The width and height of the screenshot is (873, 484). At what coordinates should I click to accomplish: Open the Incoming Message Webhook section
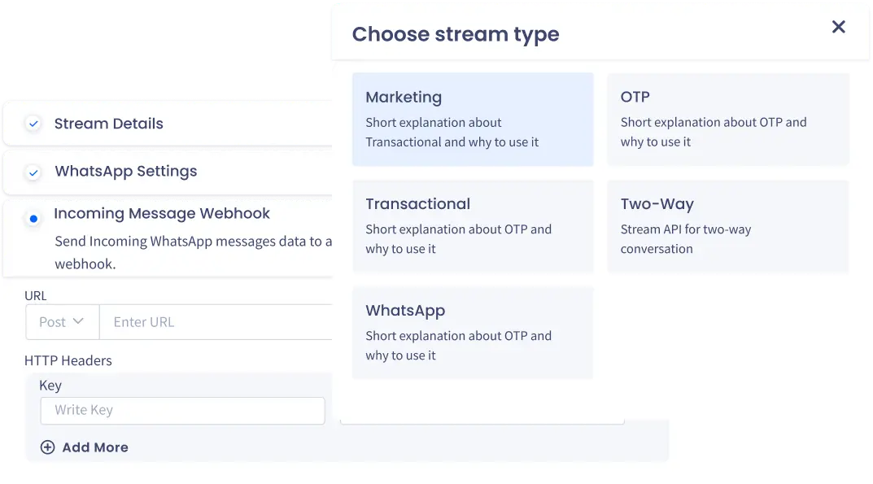click(x=162, y=214)
